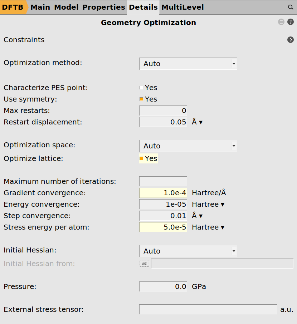Viewport: 297px width, 324px height.
Task: Open the Optimization space dropdown
Action: [188, 146]
